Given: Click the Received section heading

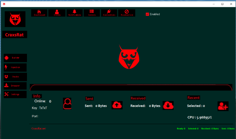Looking at the screenshot, I should pyautogui.click(x=138, y=98).
